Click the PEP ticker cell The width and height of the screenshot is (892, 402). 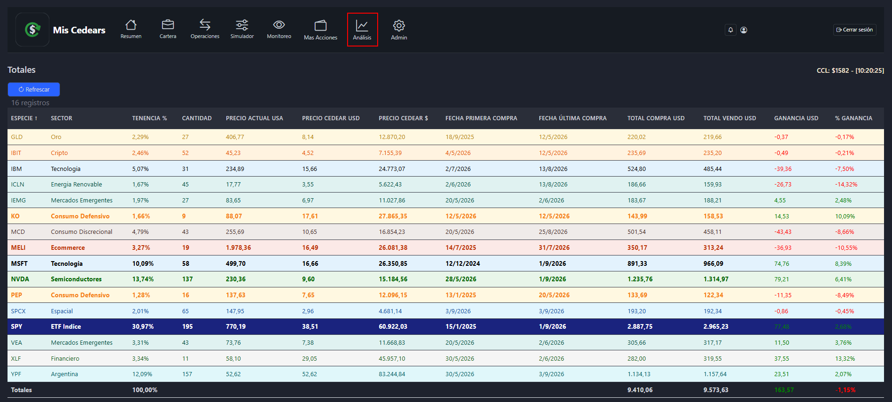pos(16,295)
